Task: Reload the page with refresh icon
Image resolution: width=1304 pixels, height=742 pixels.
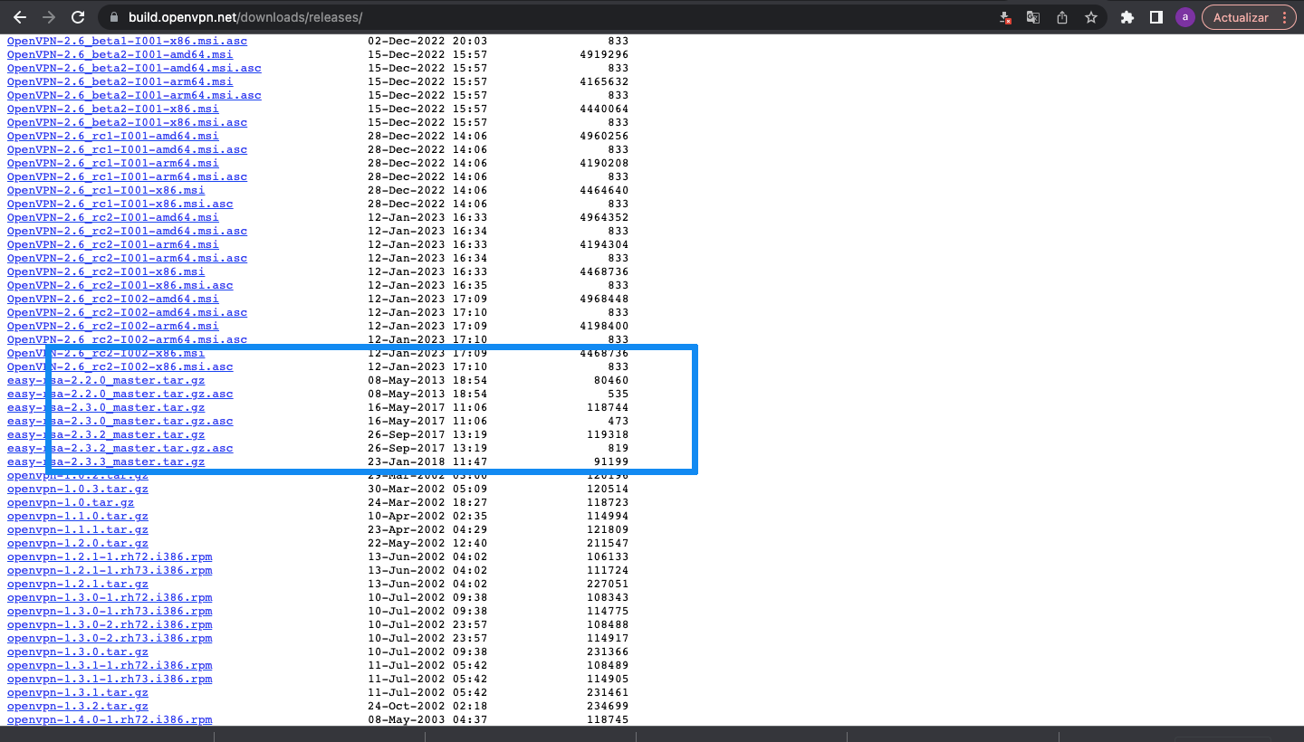Action: (x=78, y=17)
